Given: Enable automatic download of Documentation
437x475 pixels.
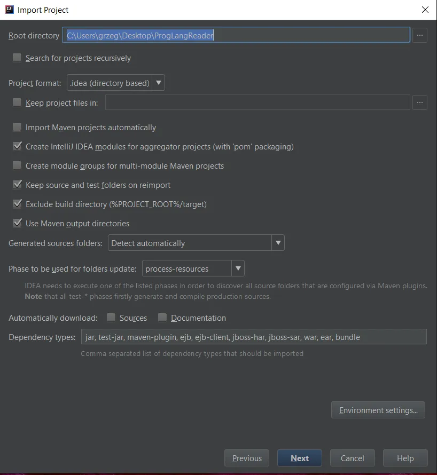Looking at the screenshot, I should click(162, 318).
